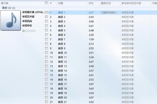
Task: Sort by the 时长 column header
Action: pyautogui.click(x=91, y=3)
